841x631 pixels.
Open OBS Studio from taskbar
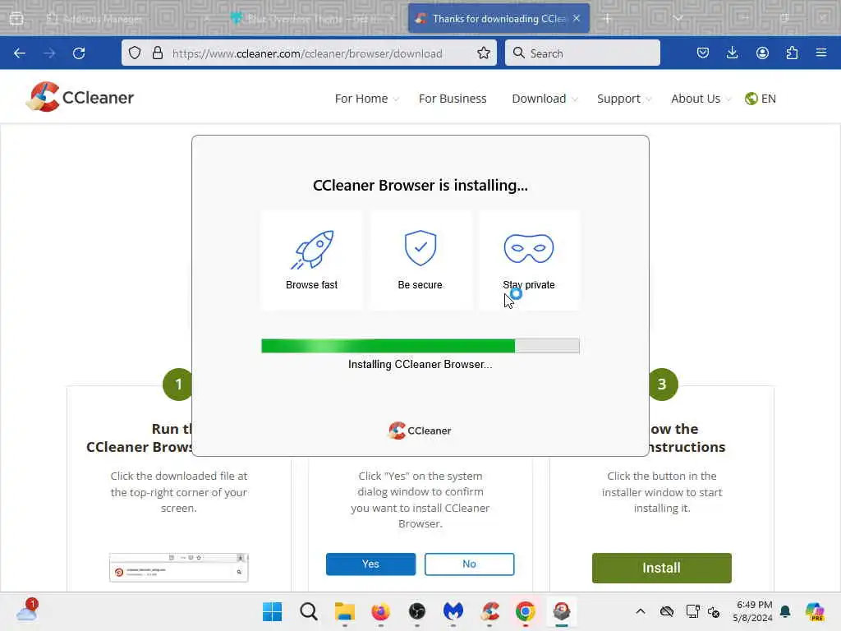tap(416, 611)
